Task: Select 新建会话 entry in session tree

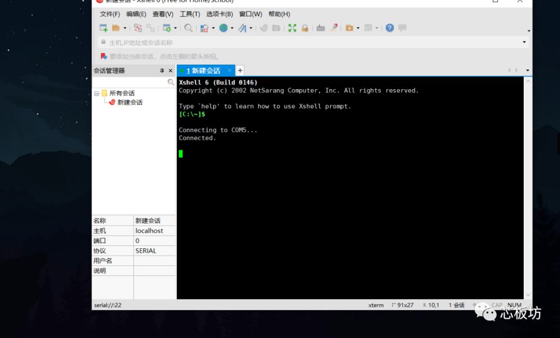Action: 130,103
